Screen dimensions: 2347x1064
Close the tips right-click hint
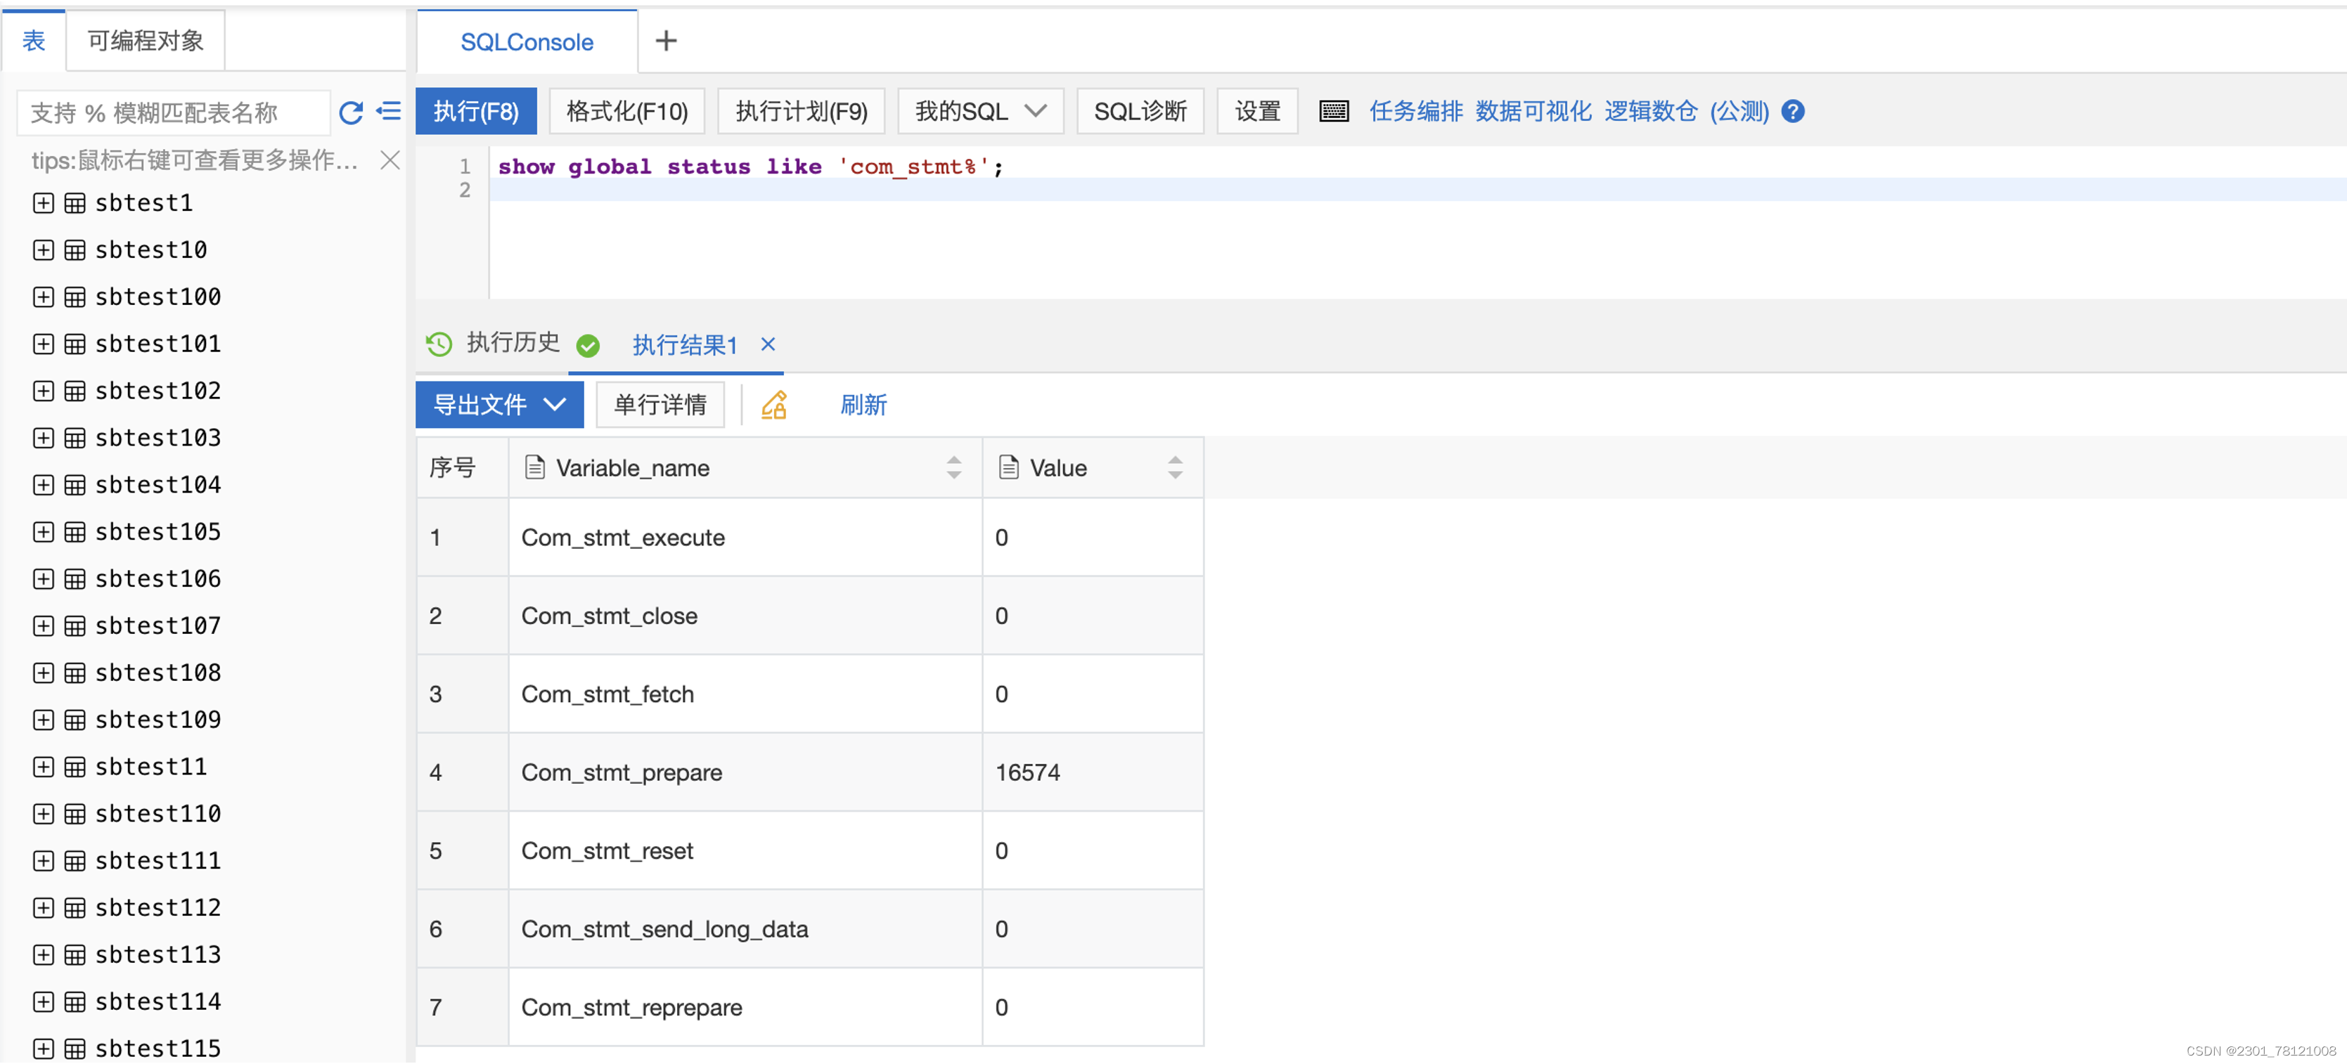click(390, 160)
